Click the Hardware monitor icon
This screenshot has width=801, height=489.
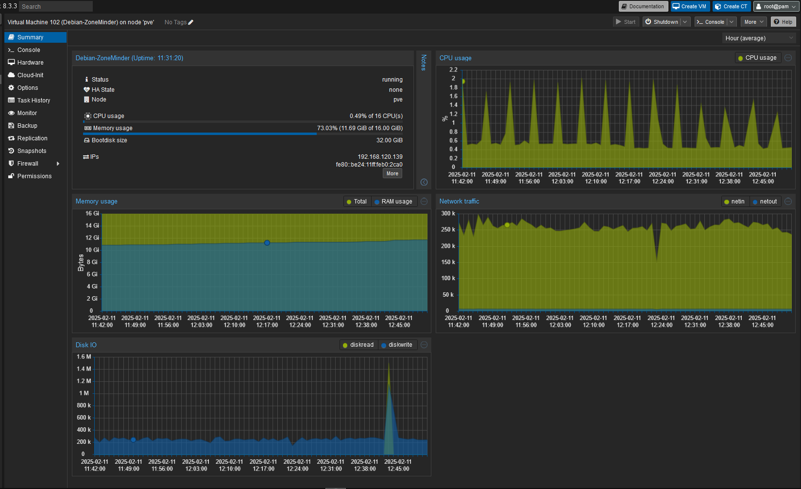click(x=11, y=63)
